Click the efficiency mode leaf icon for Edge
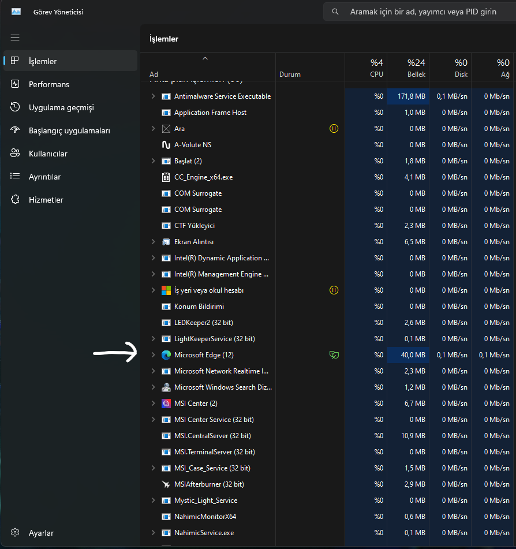Image resolution: width=516 pixels, height=549 pixels. tap(334, 354)
